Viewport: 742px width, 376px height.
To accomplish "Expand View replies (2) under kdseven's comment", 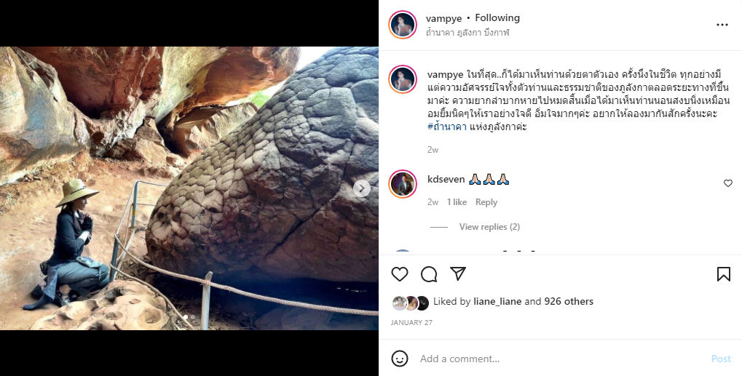I will coord(489,227).
